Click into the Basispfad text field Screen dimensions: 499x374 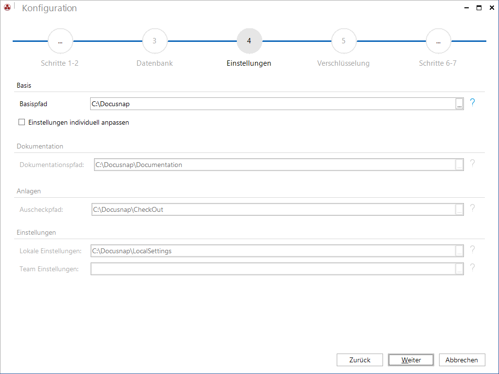tap(273, 104)
